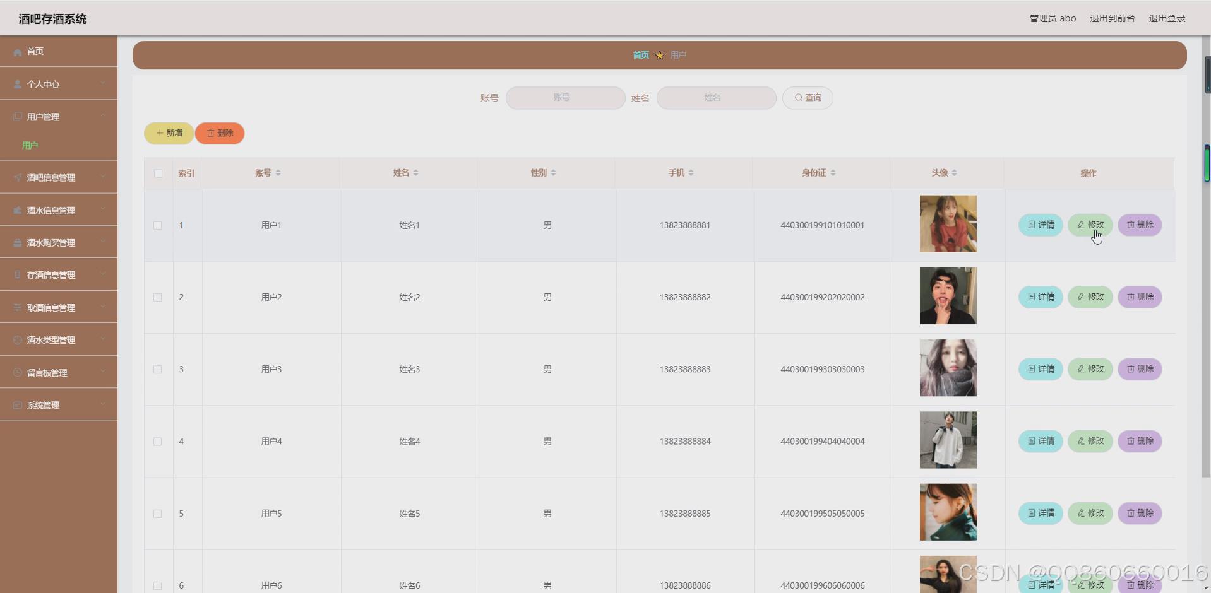Click the icon beside 酒水购买管理
The image size is (1211, 593).
point(18,243)
